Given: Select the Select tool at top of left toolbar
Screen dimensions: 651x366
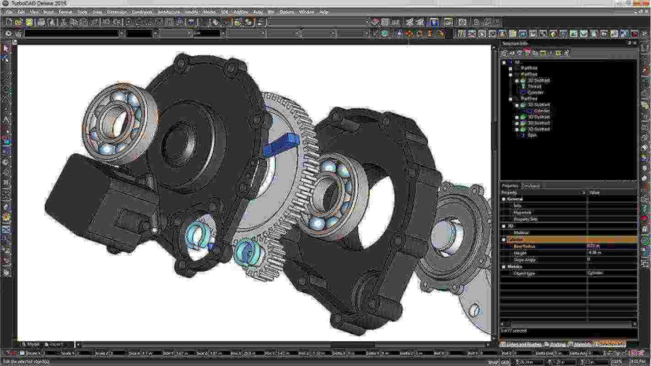Looking at the screenshot, I should click(6, 48).
